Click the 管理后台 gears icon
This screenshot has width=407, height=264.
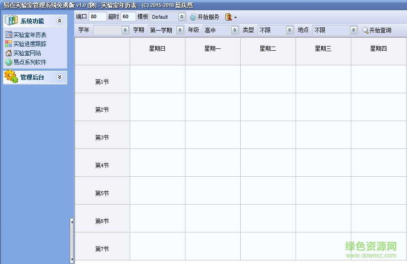coord(11,77)
